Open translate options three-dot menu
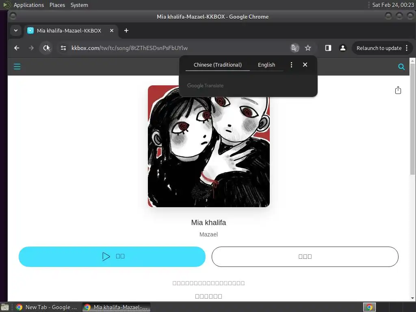The width and height of the screenshot is (416, 312). (291, 65)
